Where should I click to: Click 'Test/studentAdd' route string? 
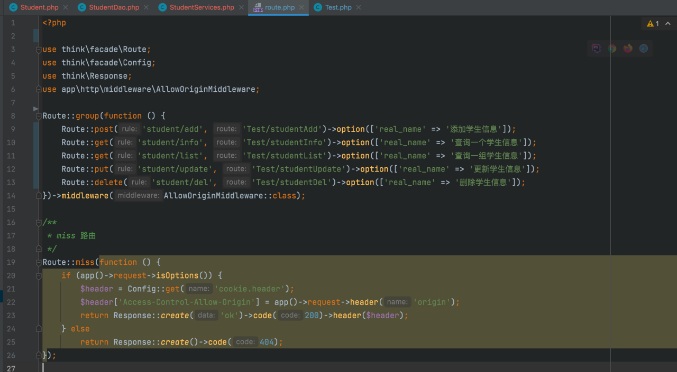pyautogui.click(x=282, y=129)
